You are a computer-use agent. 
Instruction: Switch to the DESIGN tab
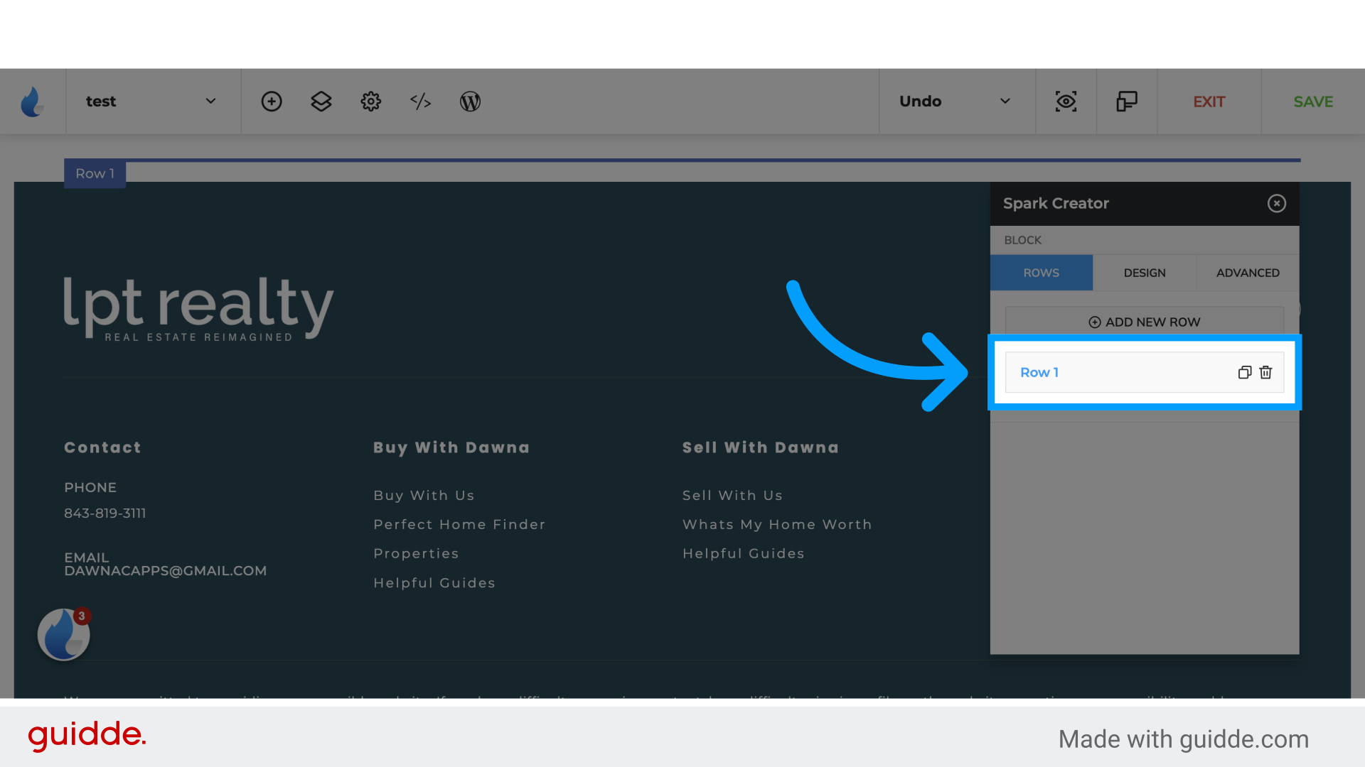pos(1145,273)
